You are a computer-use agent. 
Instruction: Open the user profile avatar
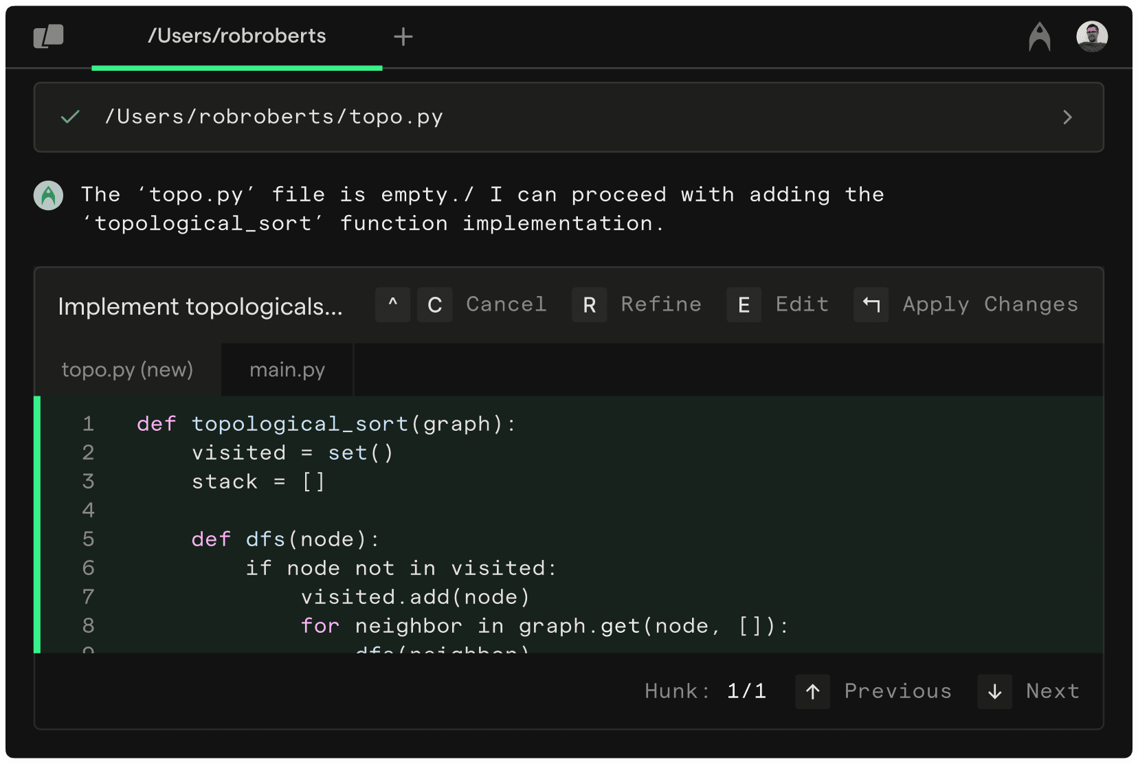1091,36
